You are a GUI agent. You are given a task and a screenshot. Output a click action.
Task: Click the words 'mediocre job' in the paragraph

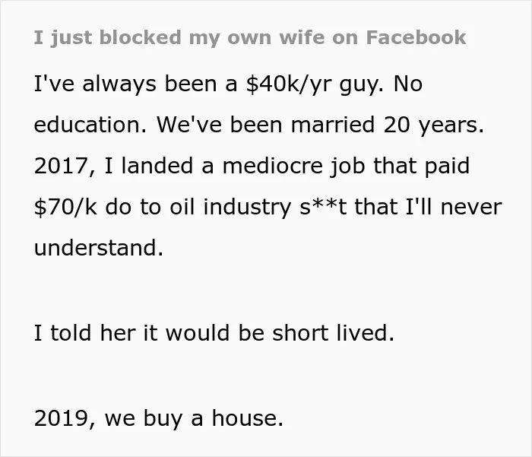(294, 166)
